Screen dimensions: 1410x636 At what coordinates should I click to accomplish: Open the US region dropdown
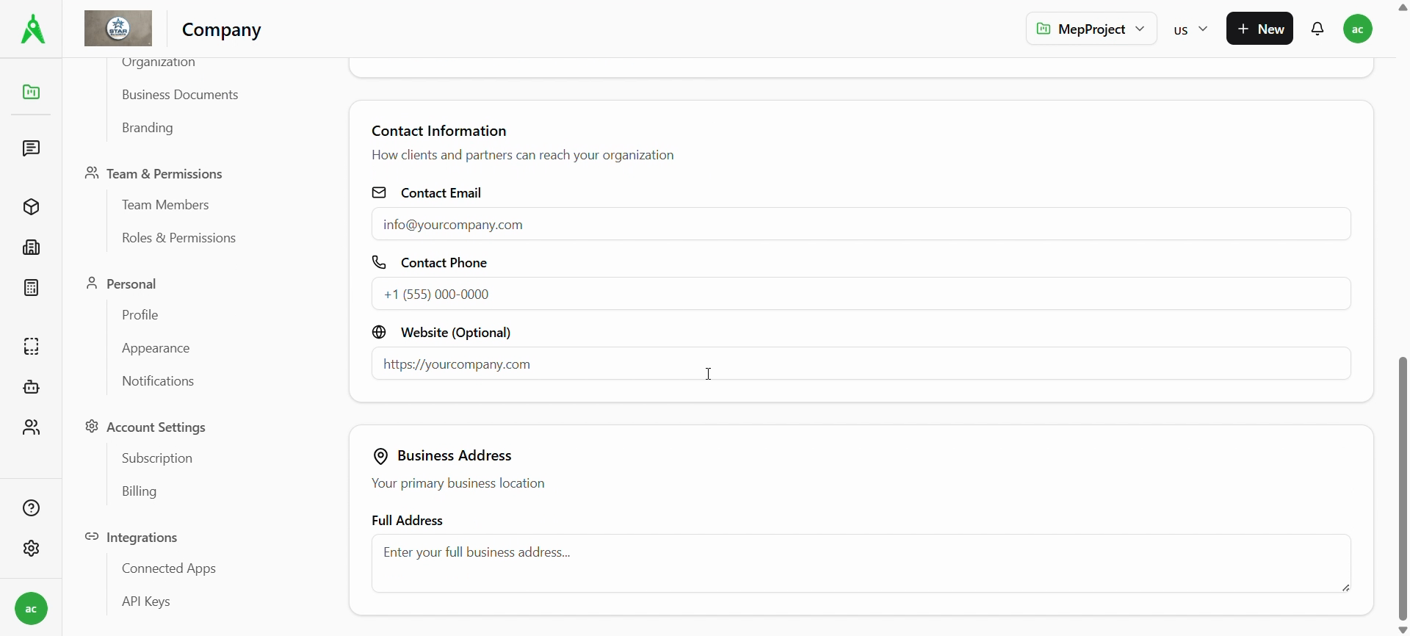click(1190, 29)
